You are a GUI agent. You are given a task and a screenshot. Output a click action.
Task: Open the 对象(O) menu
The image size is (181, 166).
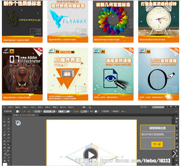click(25, 107)
